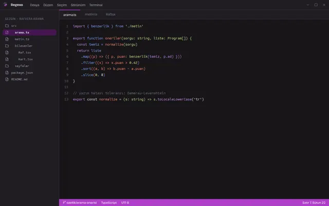Screen dimensions: 329x206
Task: Click the Damerau-Levenshtein comment on line 12
Action: coord(146,93)
